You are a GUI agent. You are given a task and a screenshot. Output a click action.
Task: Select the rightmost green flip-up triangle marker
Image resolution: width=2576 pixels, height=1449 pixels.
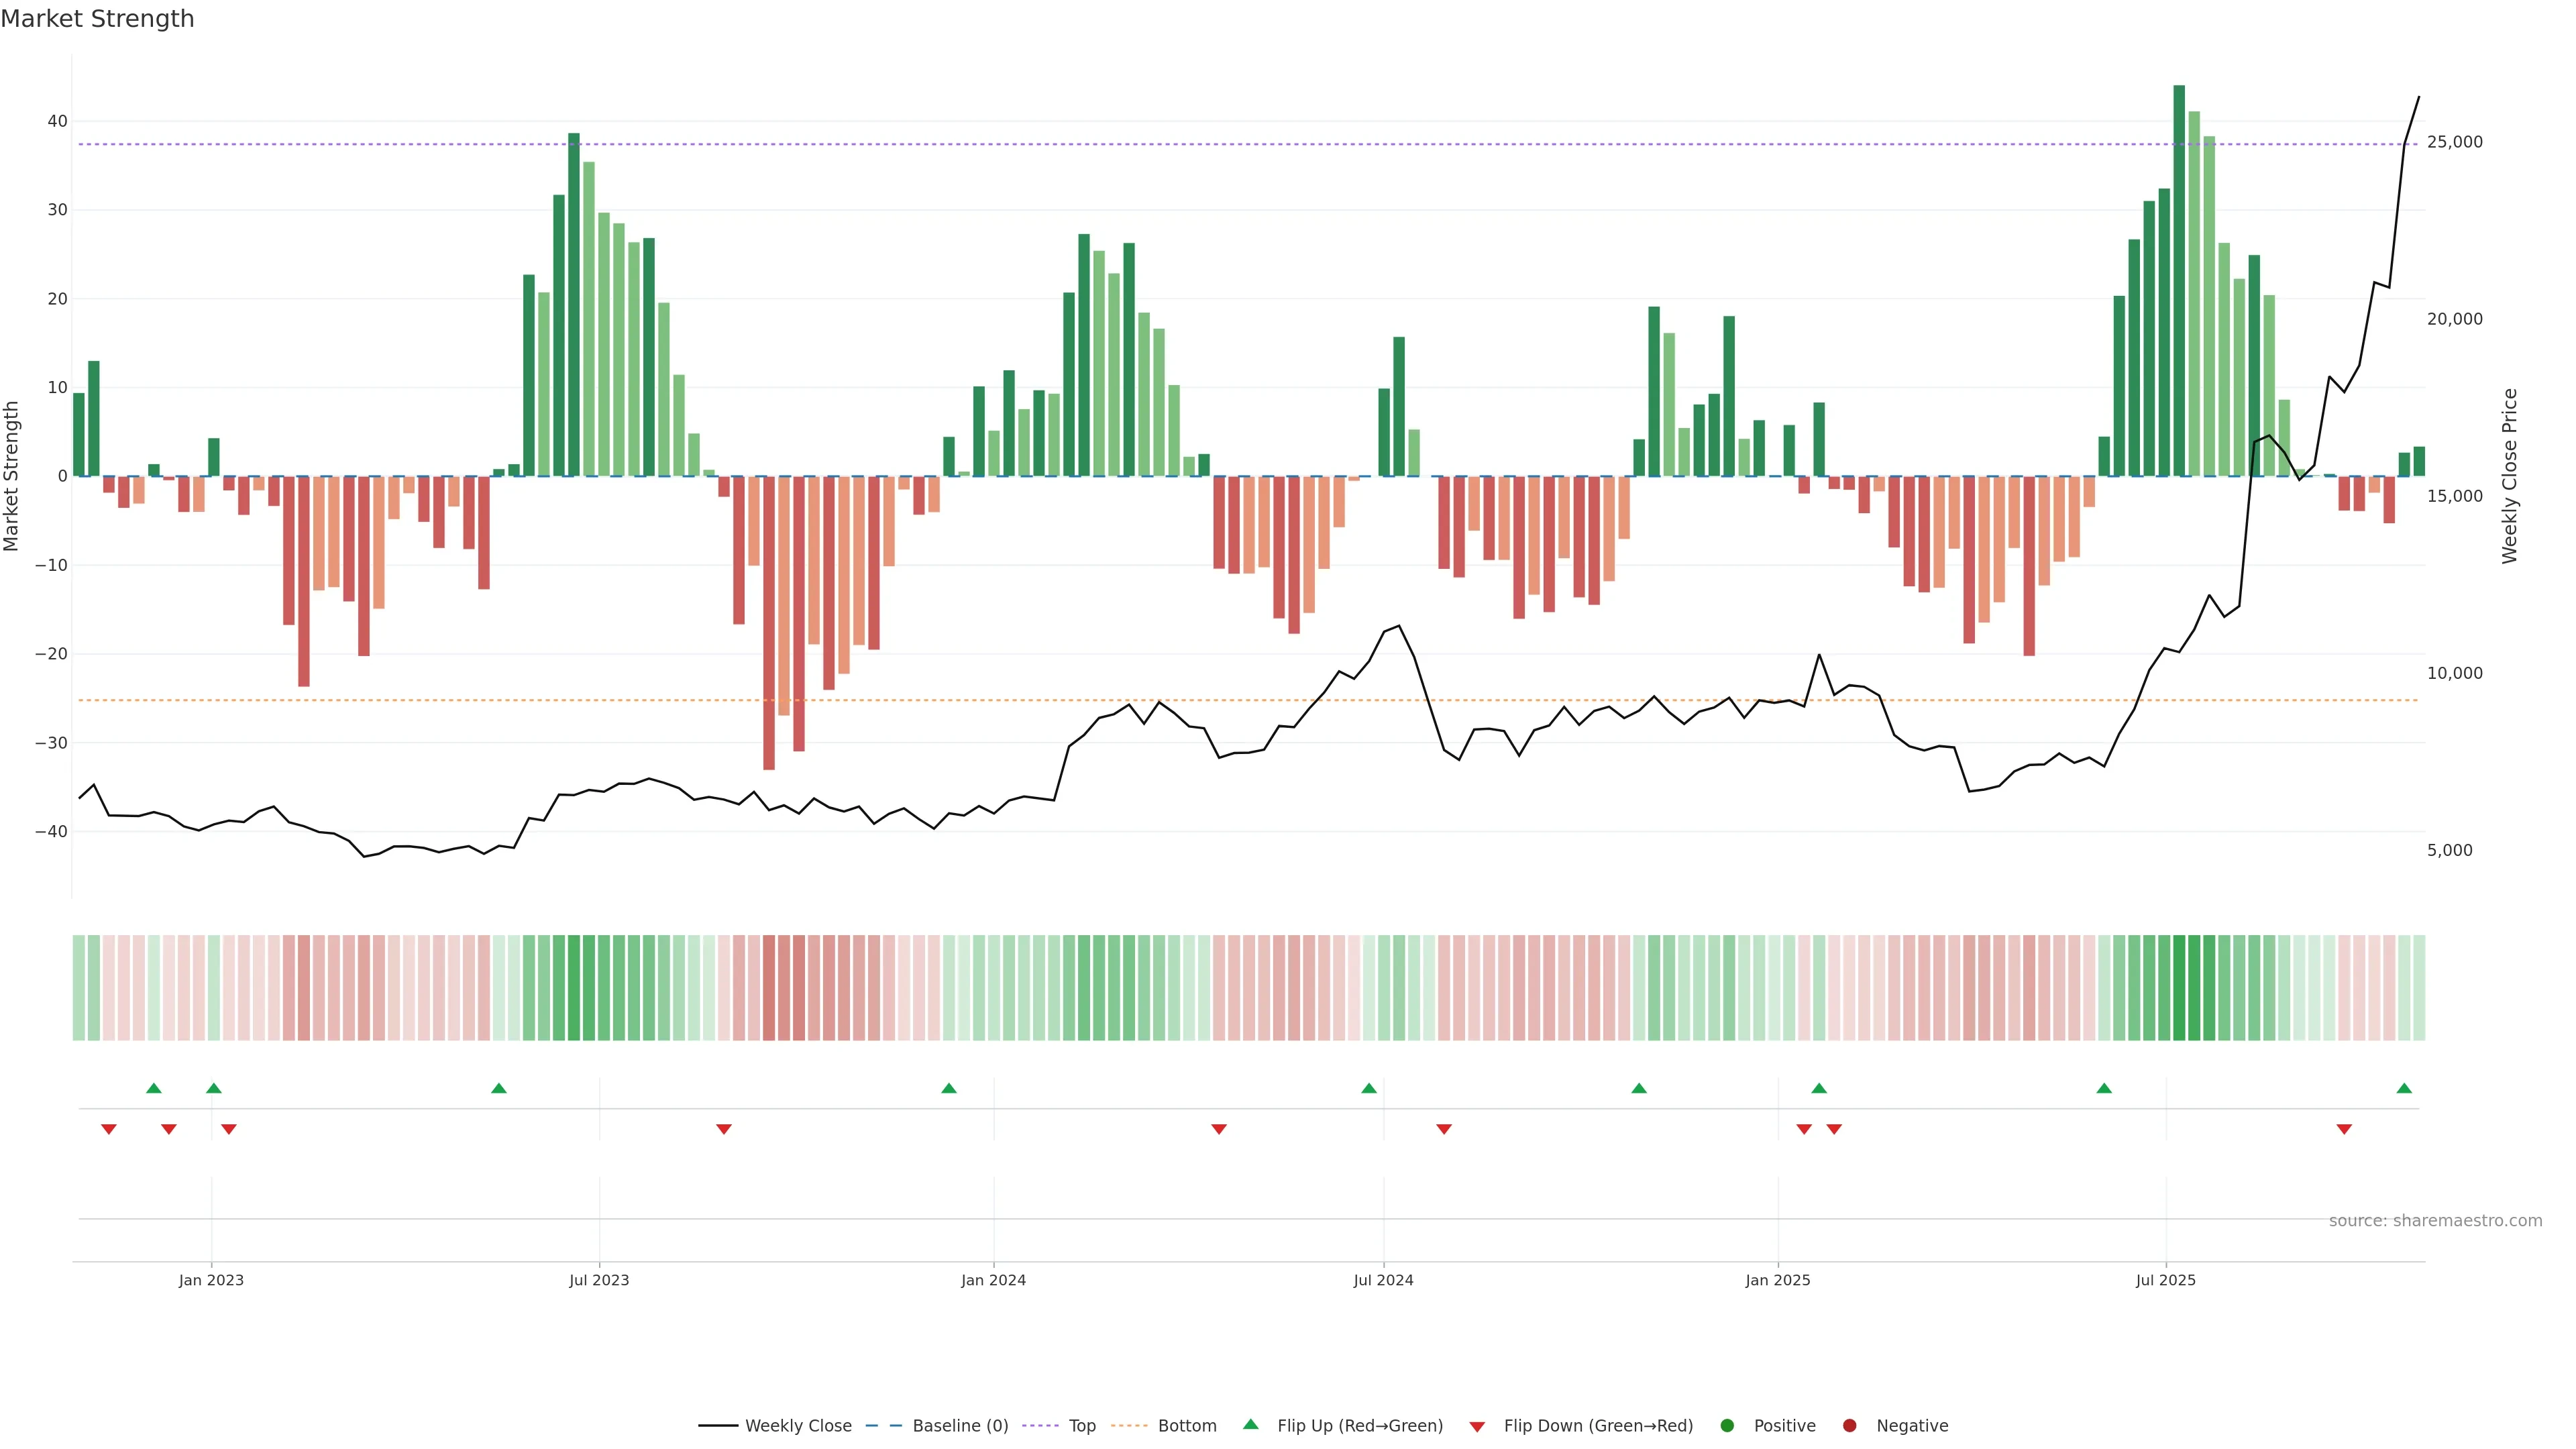[2404, 1088]
